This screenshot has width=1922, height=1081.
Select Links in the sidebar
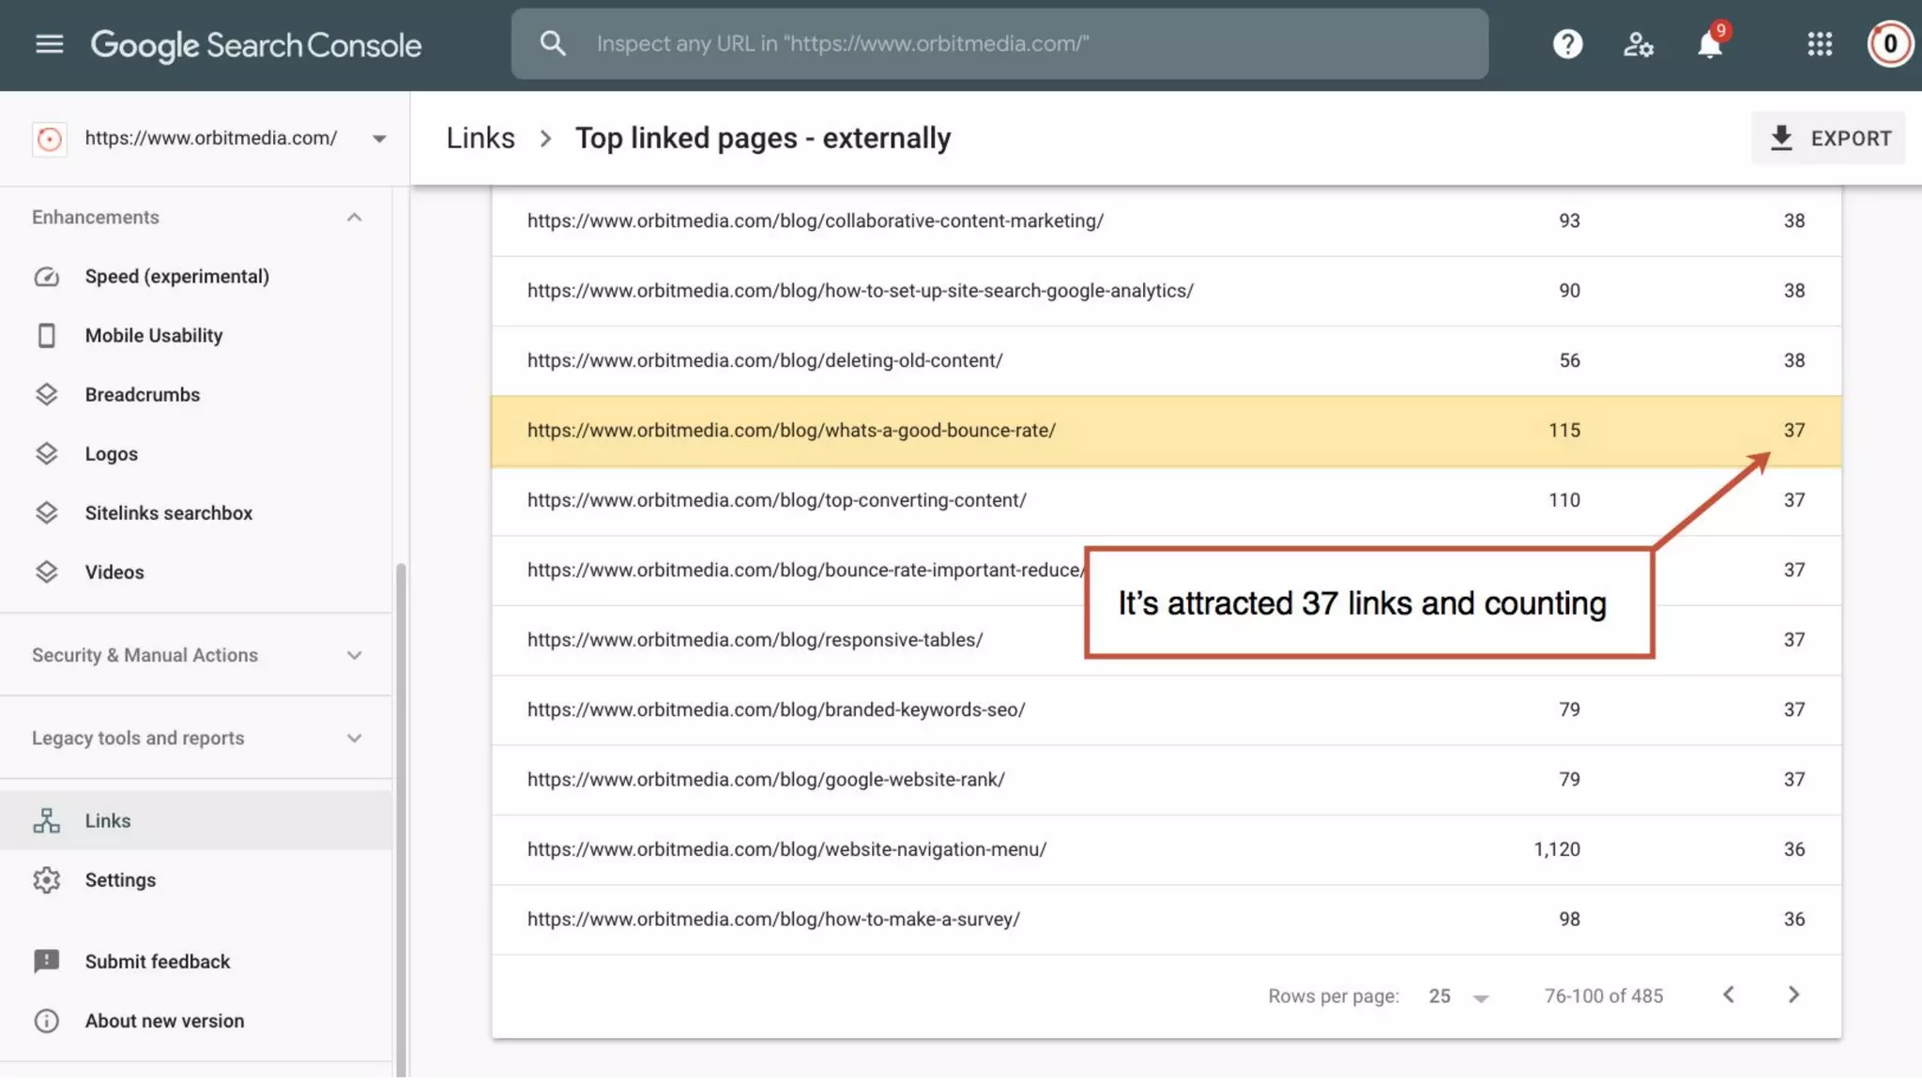click(x=108, y=821)
